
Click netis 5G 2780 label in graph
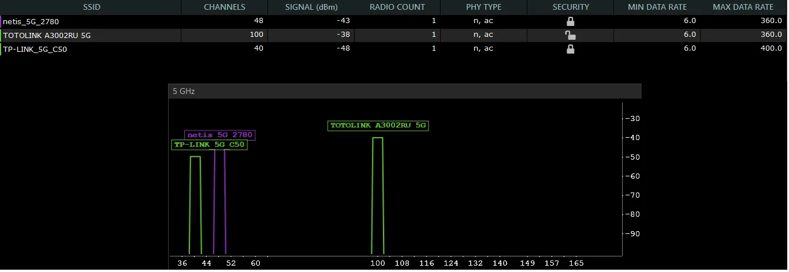[x=219, y=135]
